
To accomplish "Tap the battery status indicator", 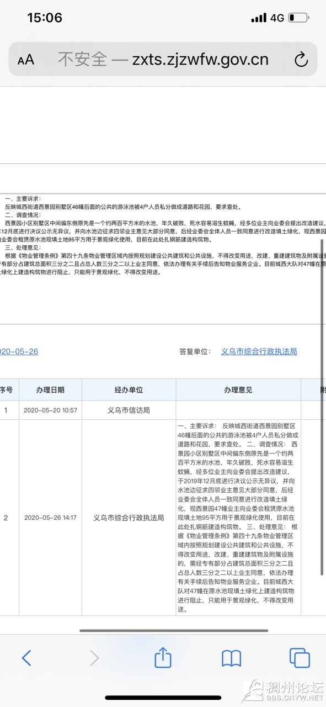I will tap(299, 18).
